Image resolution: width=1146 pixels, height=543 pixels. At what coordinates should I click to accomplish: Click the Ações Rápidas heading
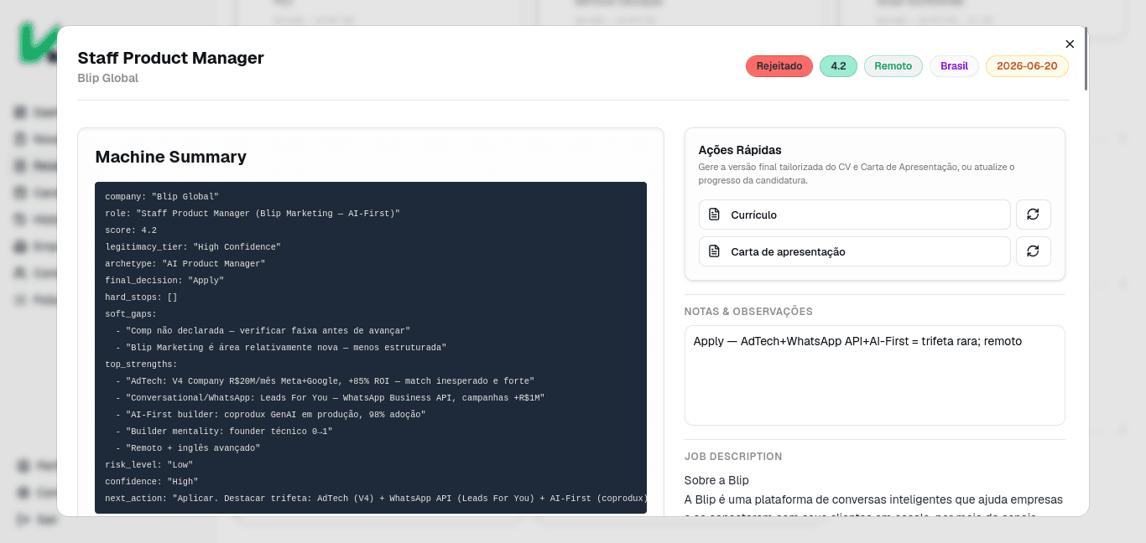coord(740,150)
